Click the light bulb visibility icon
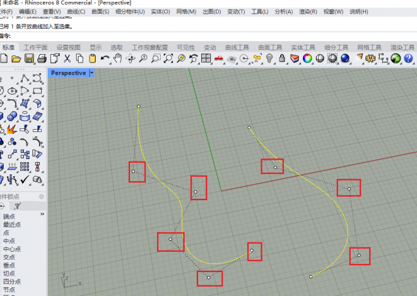 coord(269,58)
